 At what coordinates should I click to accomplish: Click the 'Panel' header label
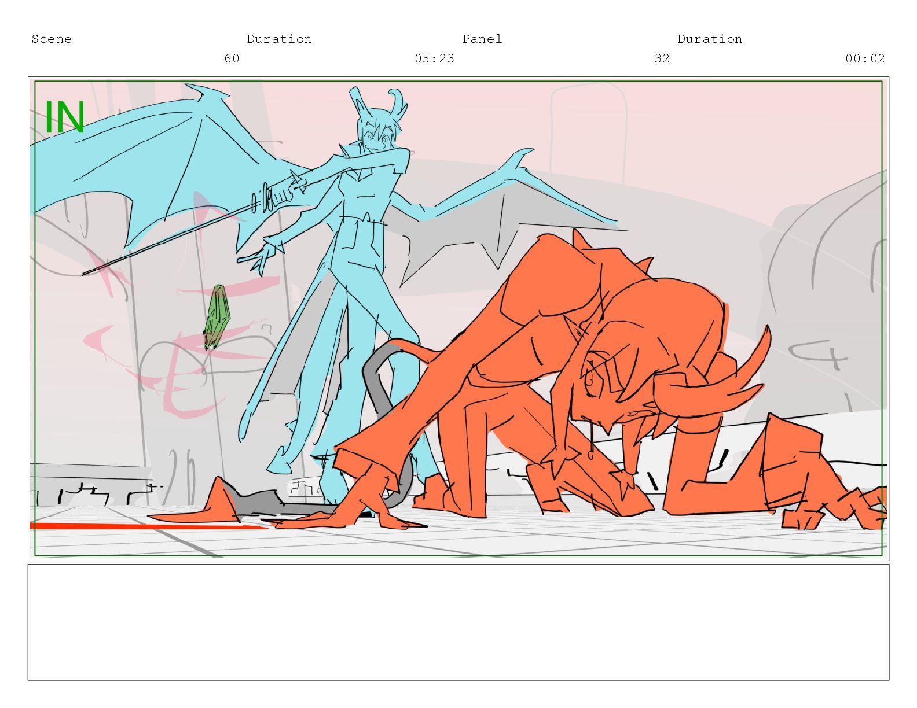(482, 39)
